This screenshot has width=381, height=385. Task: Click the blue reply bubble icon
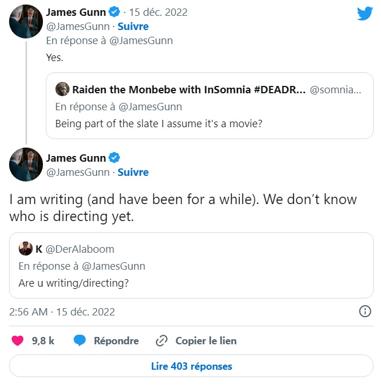pos(80,340)
